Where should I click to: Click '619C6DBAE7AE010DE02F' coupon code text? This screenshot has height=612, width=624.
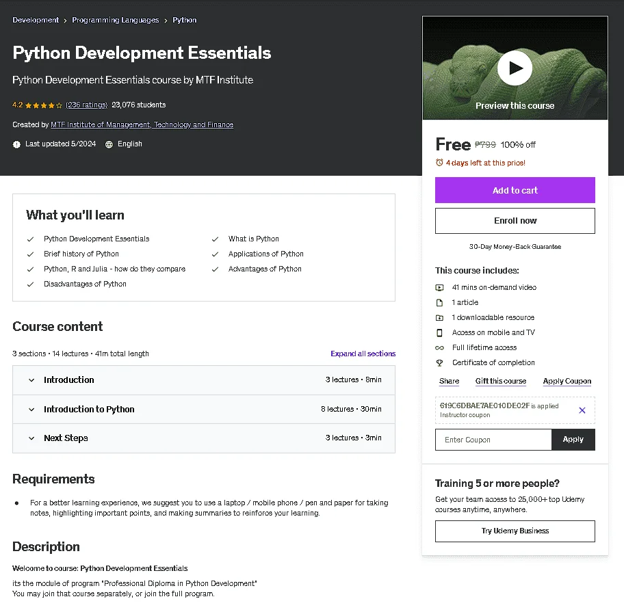tap(484, 405)
